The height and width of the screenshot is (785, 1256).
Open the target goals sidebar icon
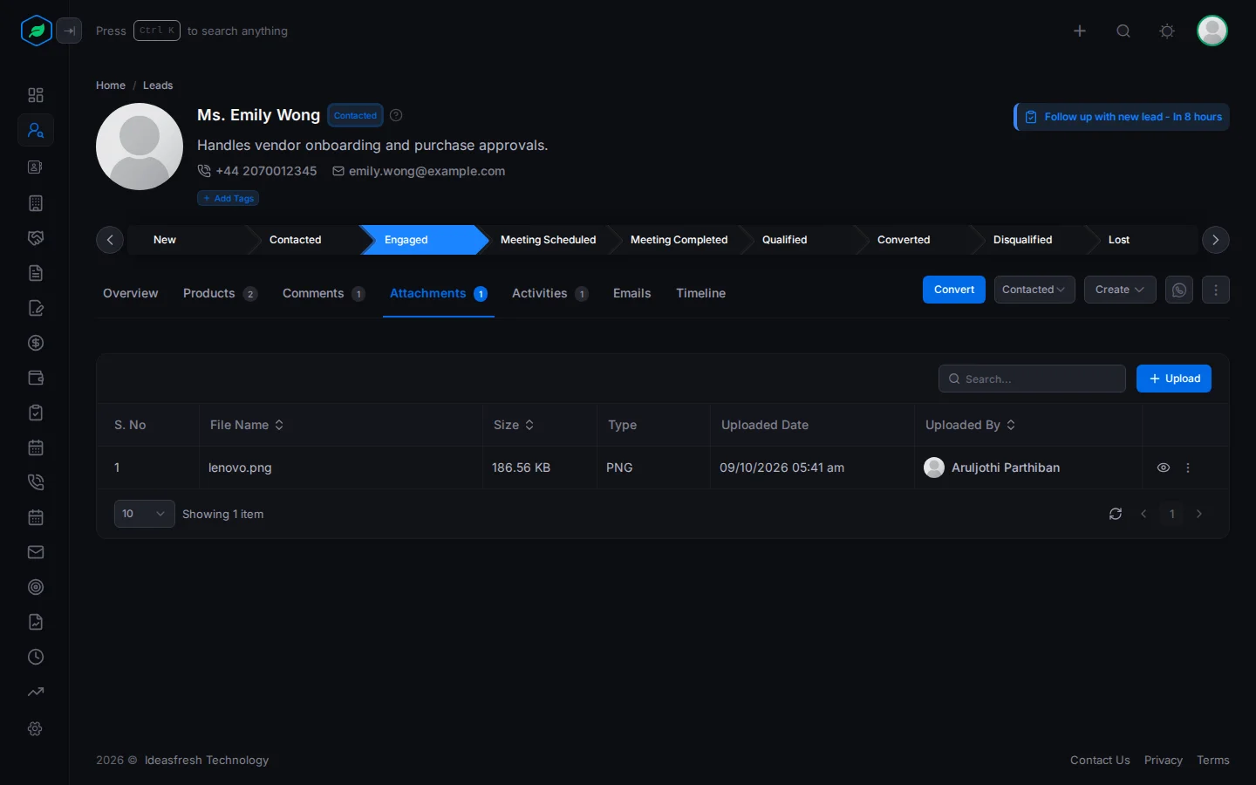pos(36,587)
